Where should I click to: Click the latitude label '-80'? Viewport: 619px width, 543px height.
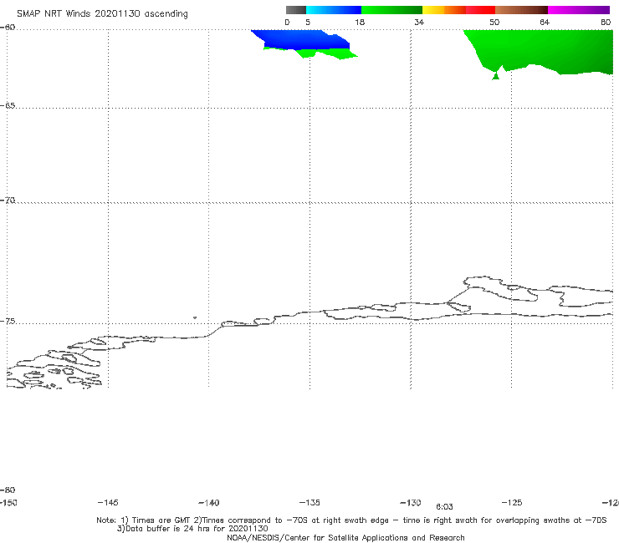click(8, 490)
